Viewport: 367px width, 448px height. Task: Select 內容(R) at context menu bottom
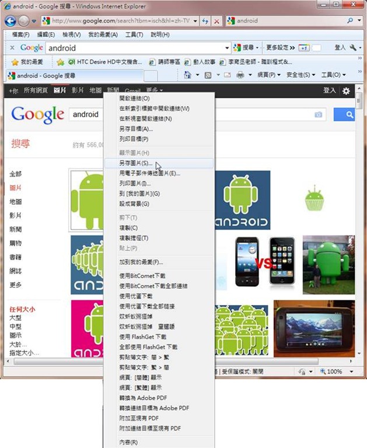coord(159,442)
